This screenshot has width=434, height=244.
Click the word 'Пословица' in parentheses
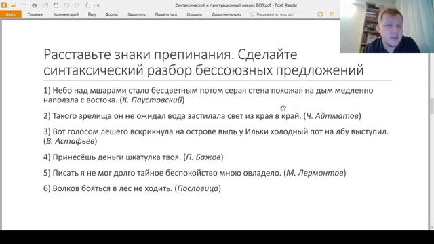pos(197,188)
